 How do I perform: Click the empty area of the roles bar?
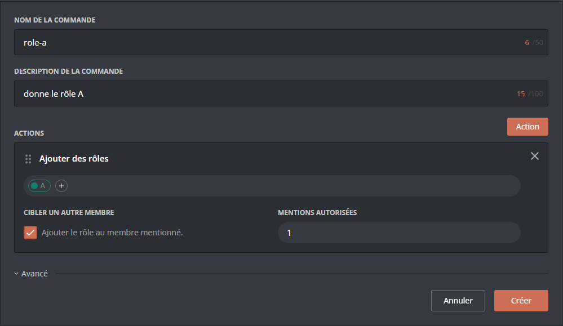(293, 186)
